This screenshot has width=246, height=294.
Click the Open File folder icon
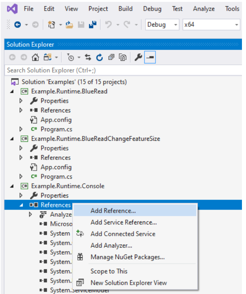69,25
